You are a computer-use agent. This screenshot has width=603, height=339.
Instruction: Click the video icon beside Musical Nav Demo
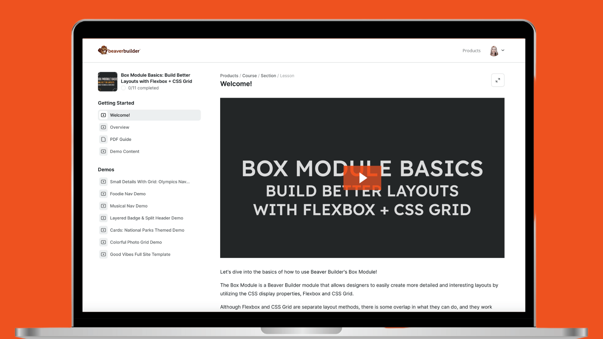click(103, 206)
